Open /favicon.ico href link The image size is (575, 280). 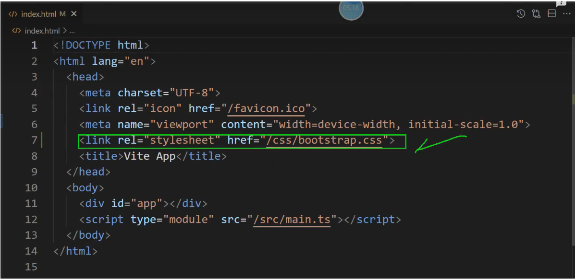tap(266, 108)
